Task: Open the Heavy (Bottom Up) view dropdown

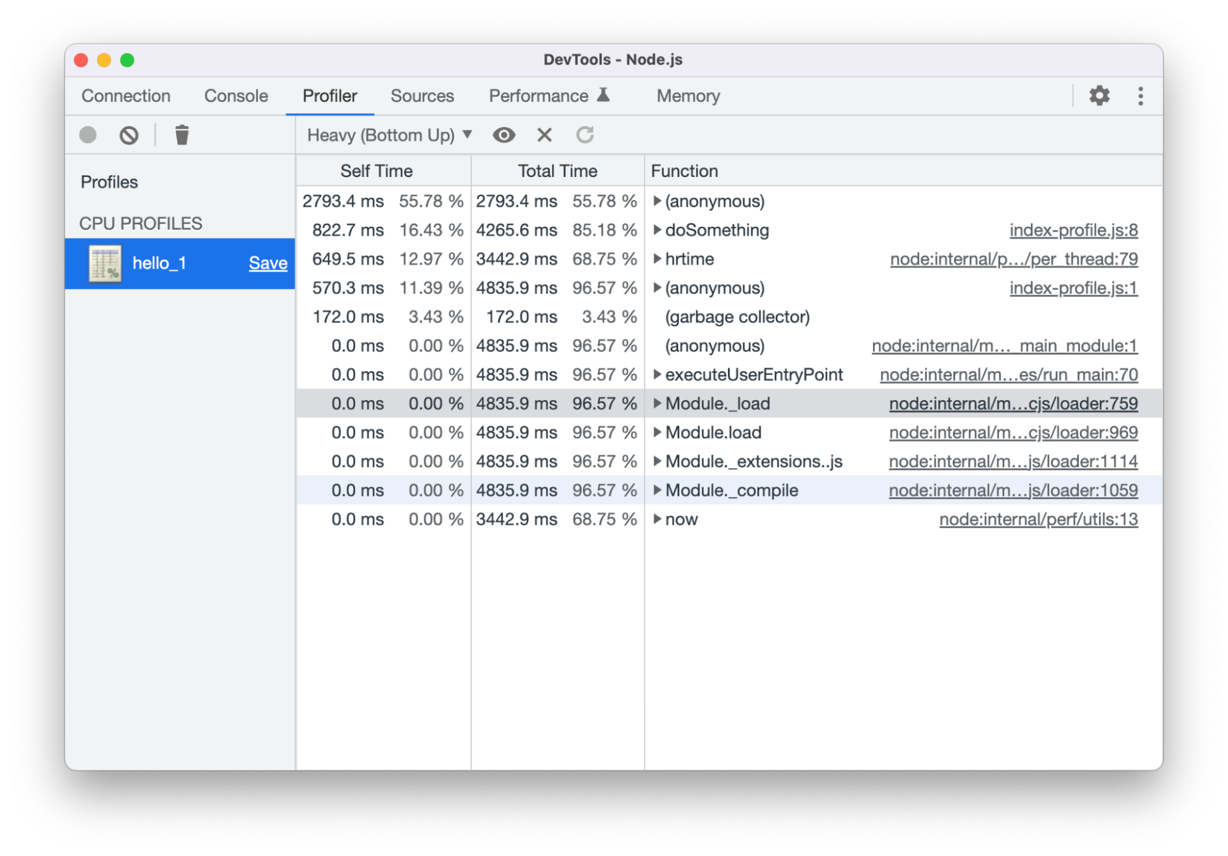Action: pyautogui.click(x=389, y=135)
